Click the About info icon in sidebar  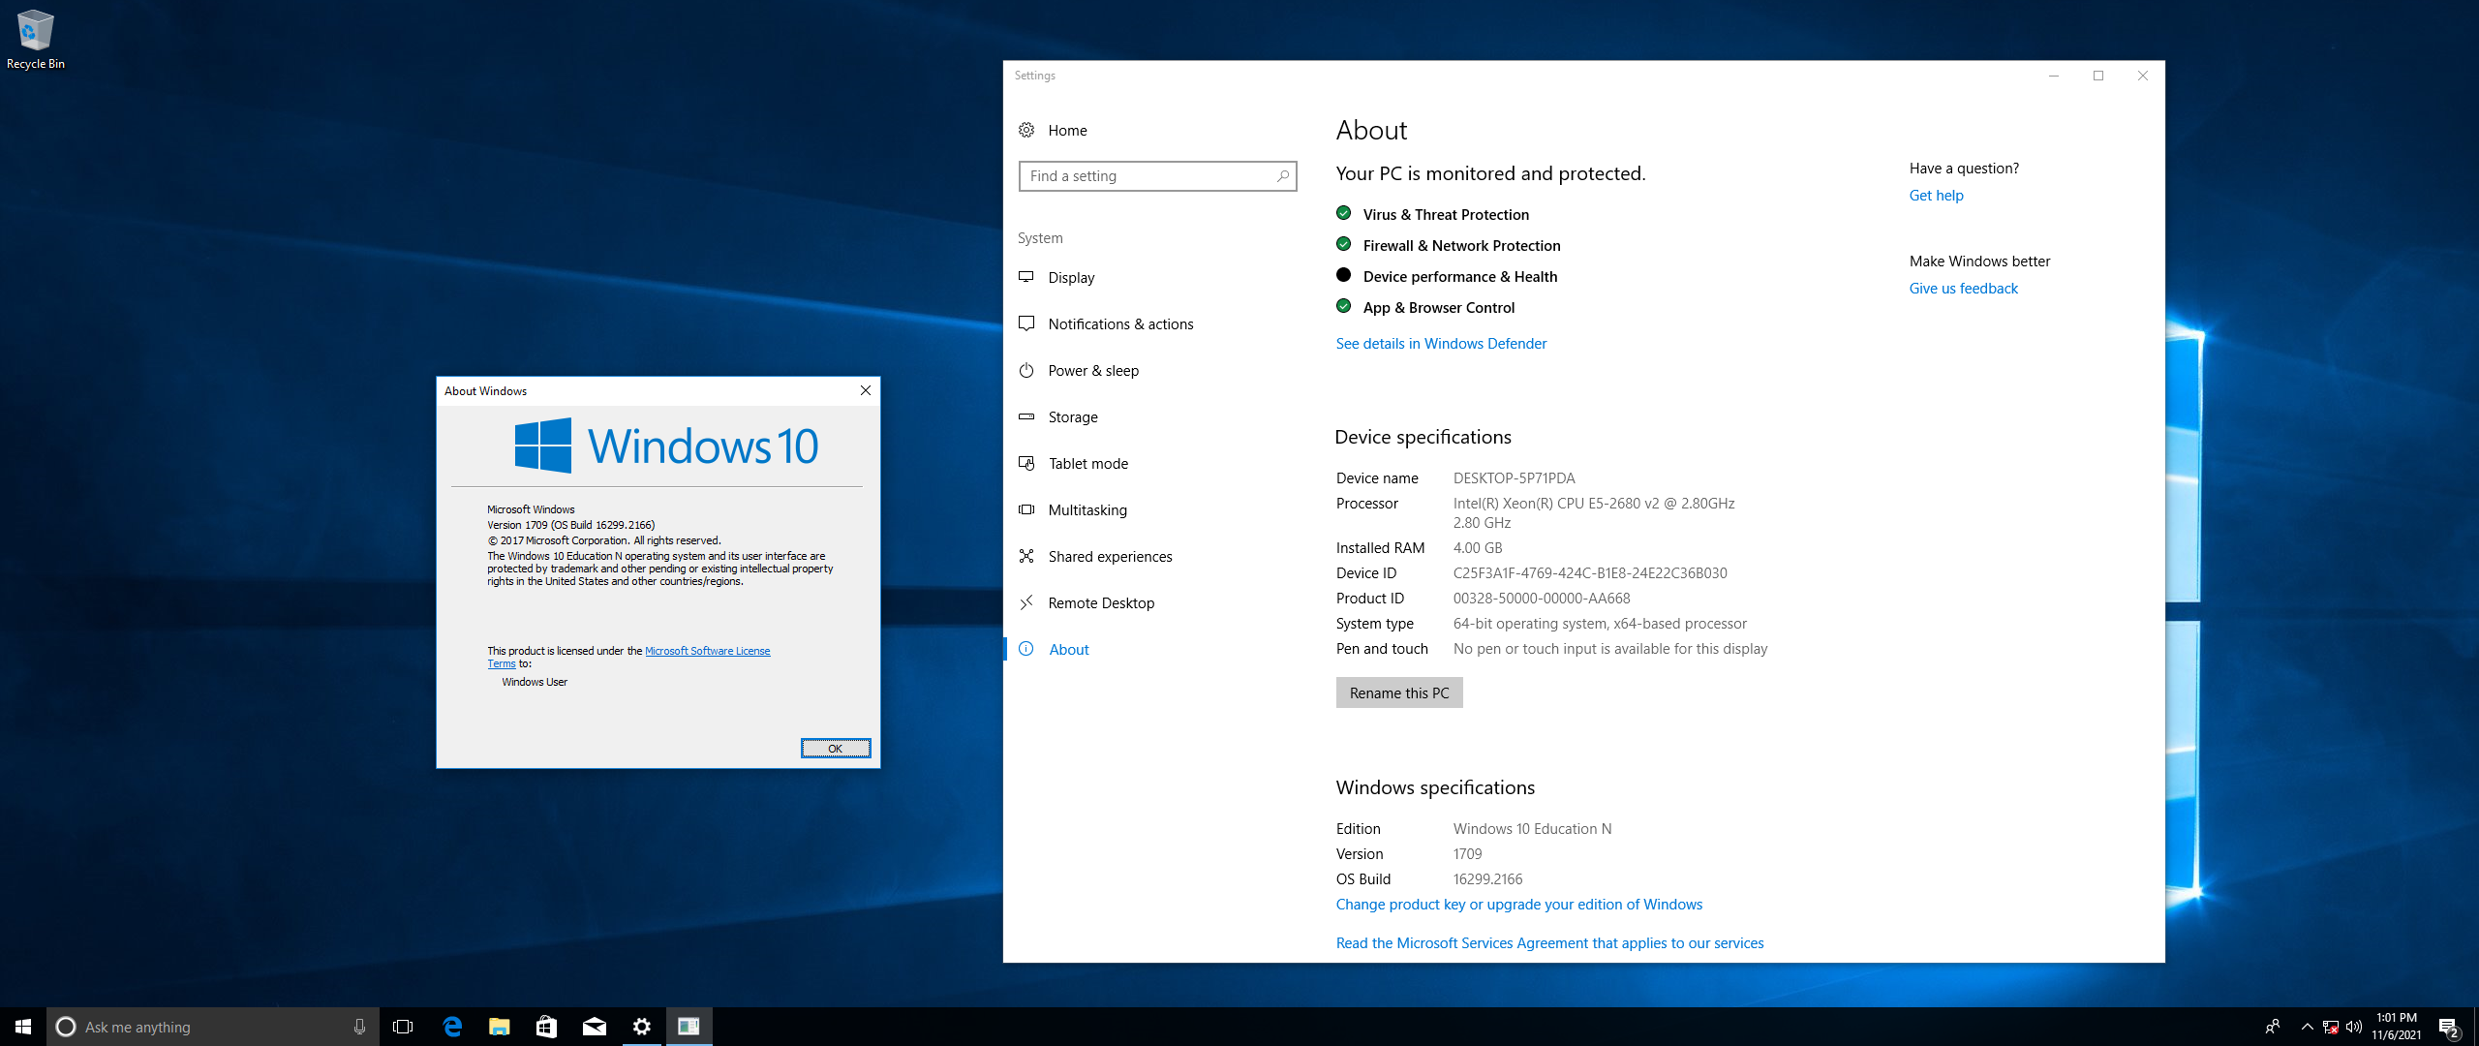tap(1026, 649)
